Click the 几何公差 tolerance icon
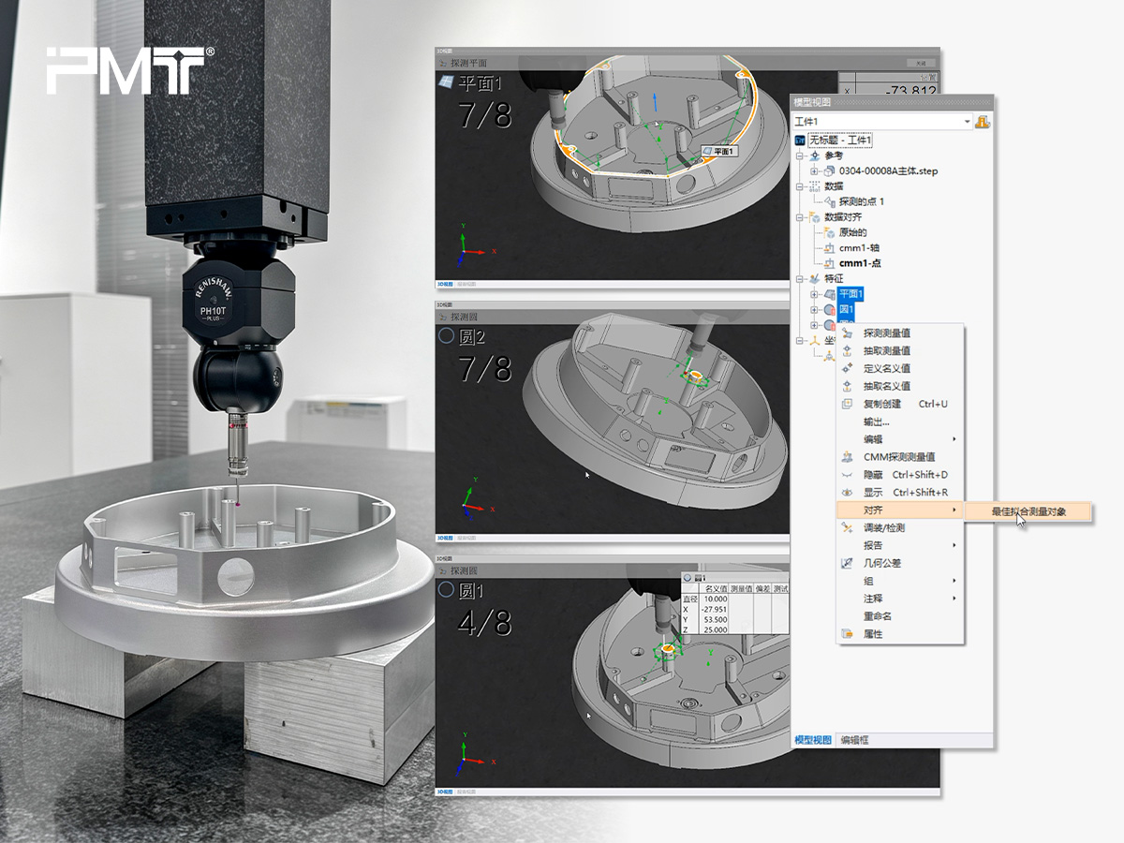 coord(847,563)
